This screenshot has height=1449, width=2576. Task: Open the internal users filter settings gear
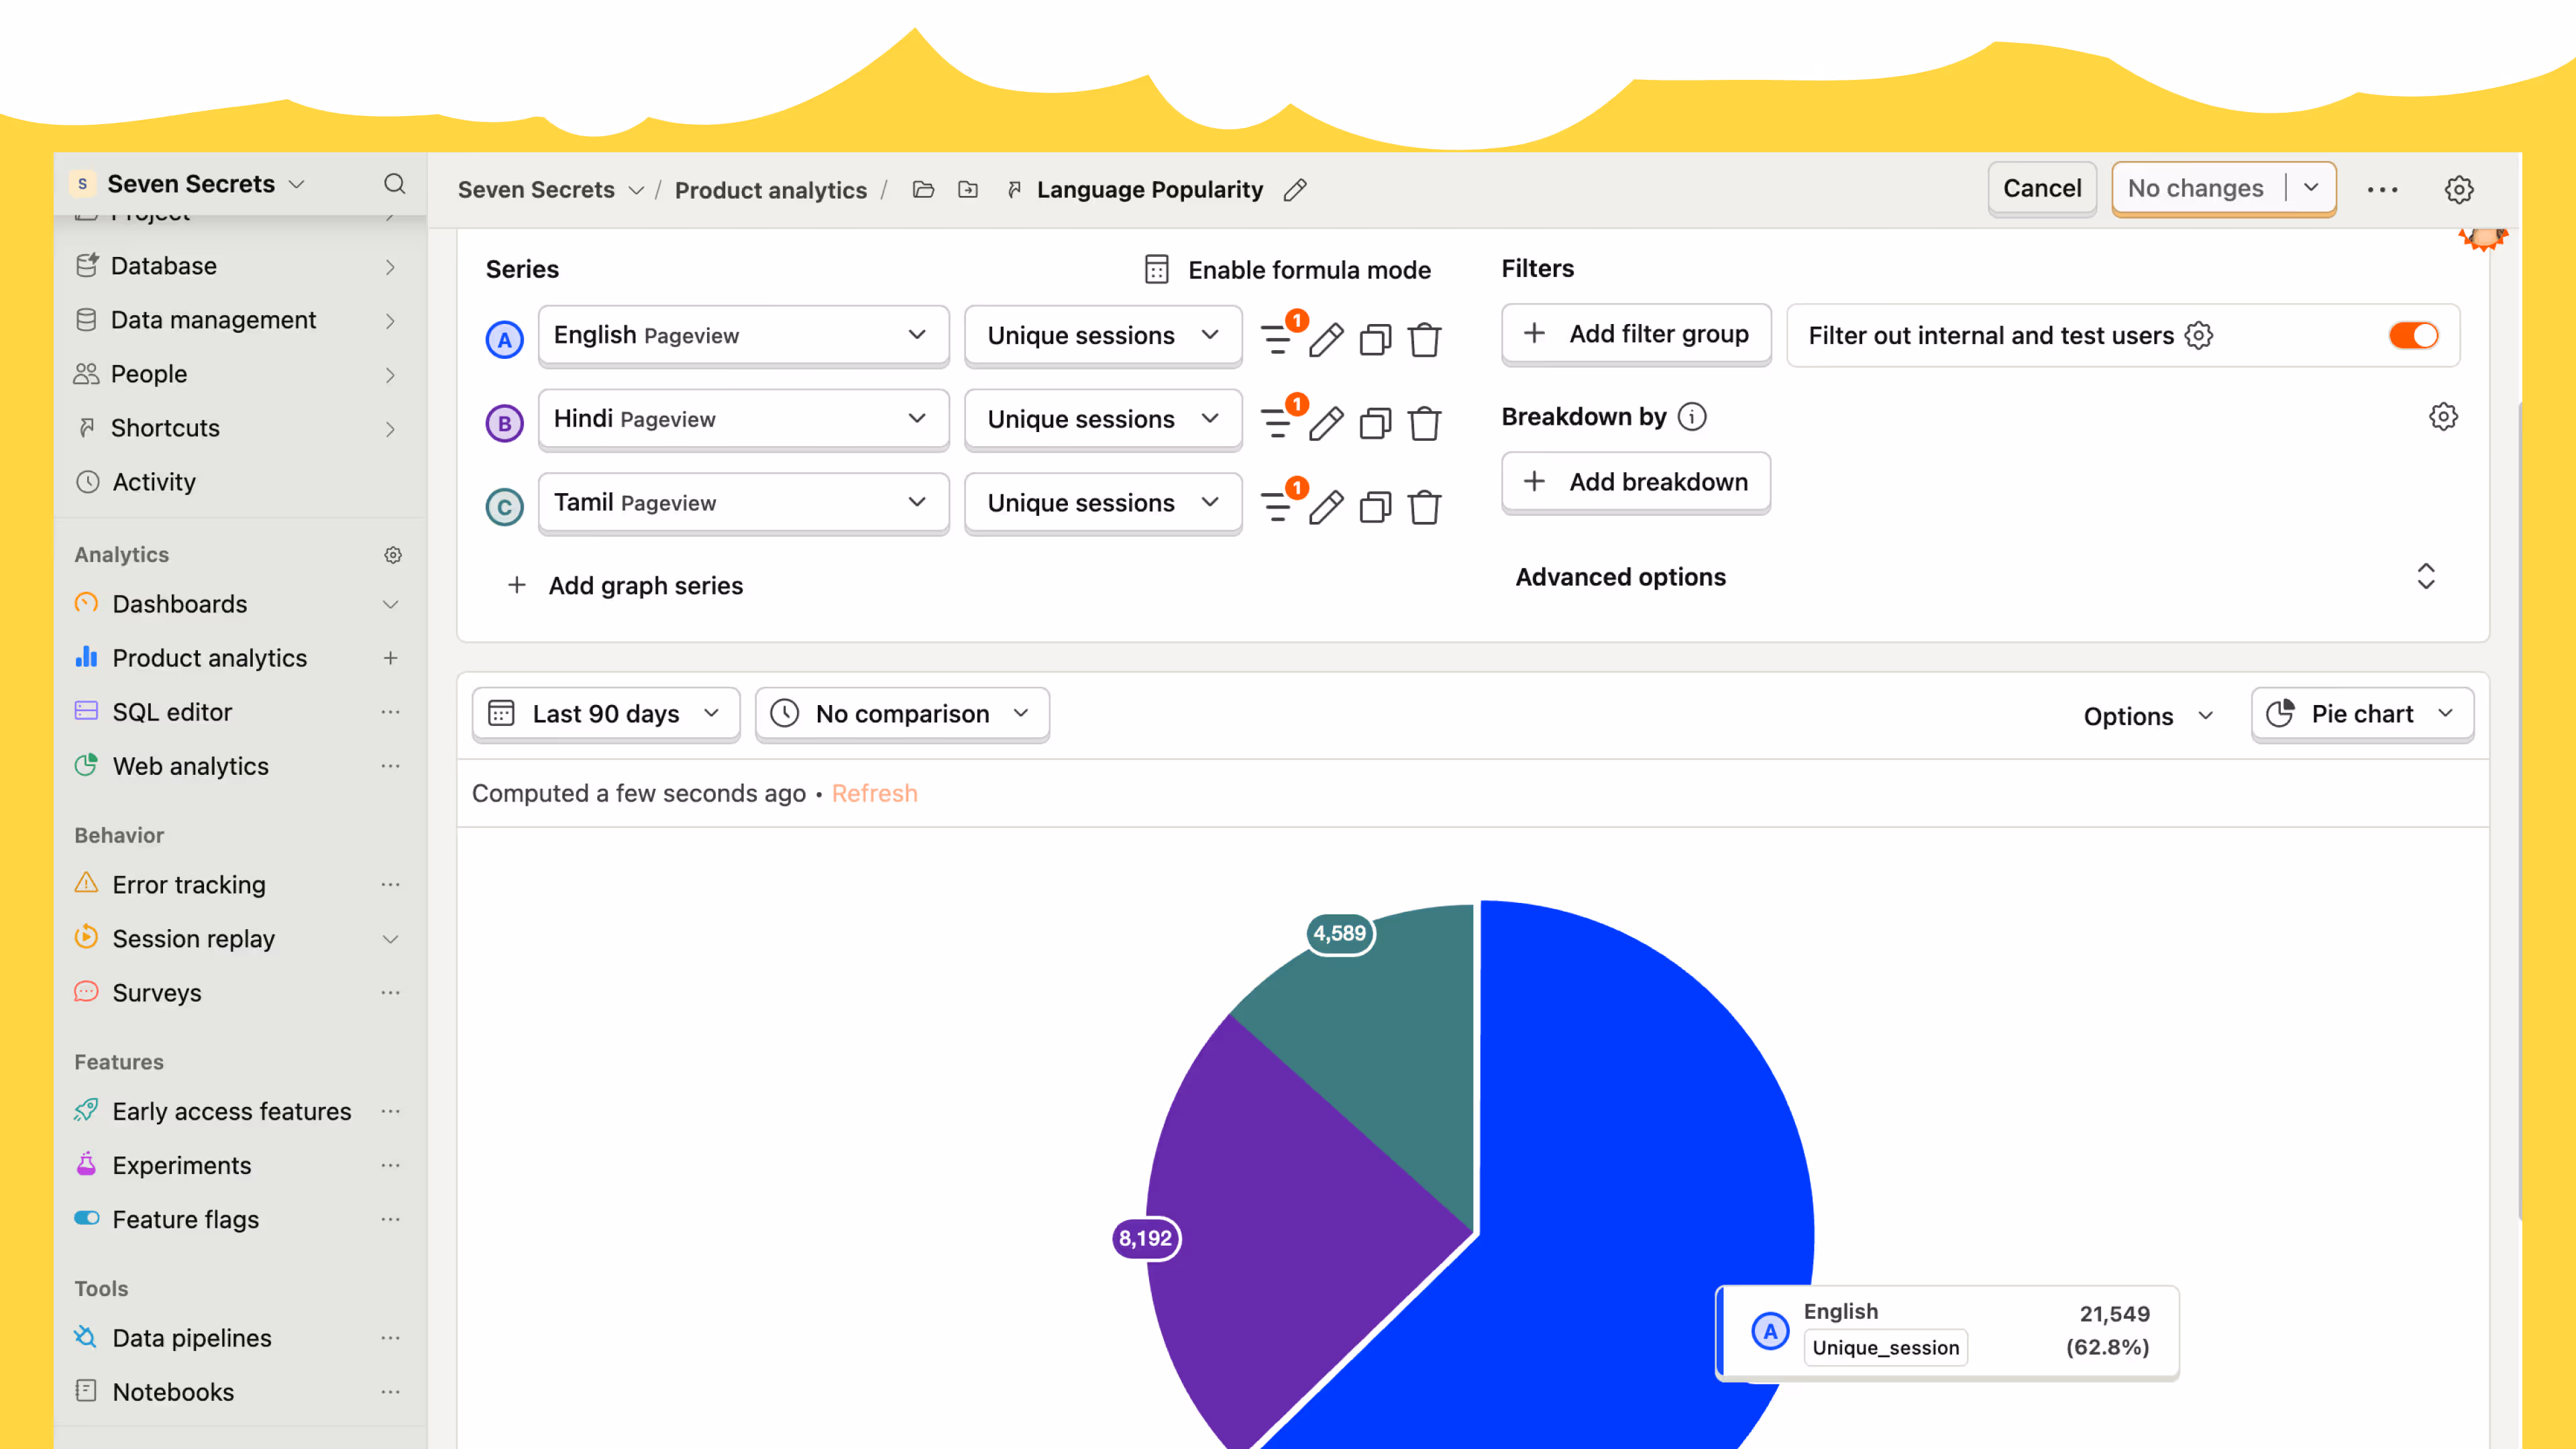pyautogui.click(x=2199, y=336)
